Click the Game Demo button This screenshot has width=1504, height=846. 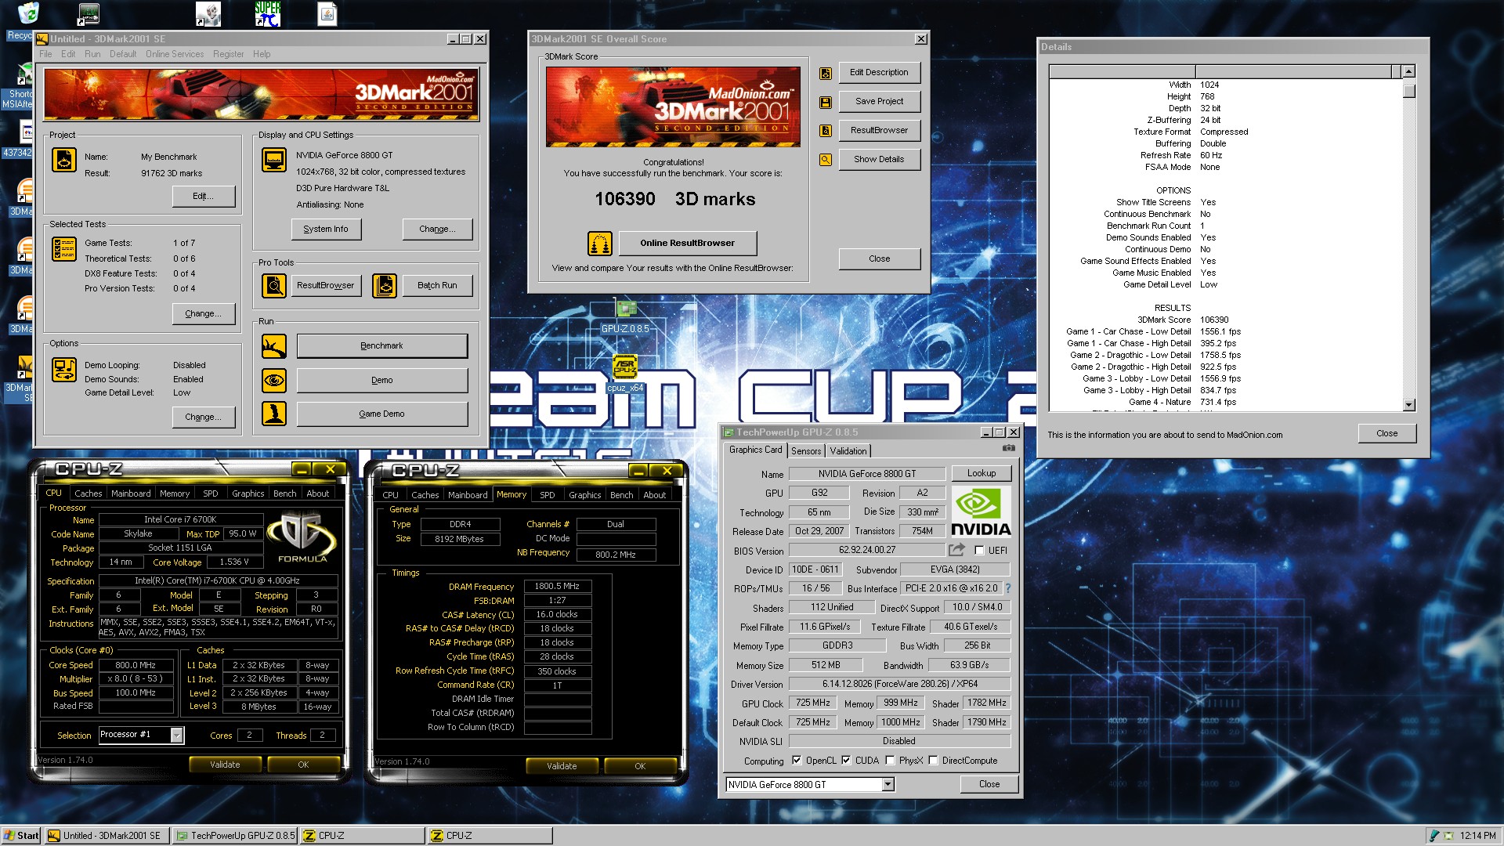pos(382,414)
